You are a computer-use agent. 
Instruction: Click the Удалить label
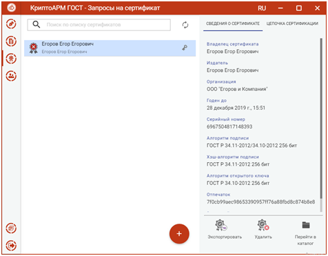pyautogui.click(x=263, y=237)
